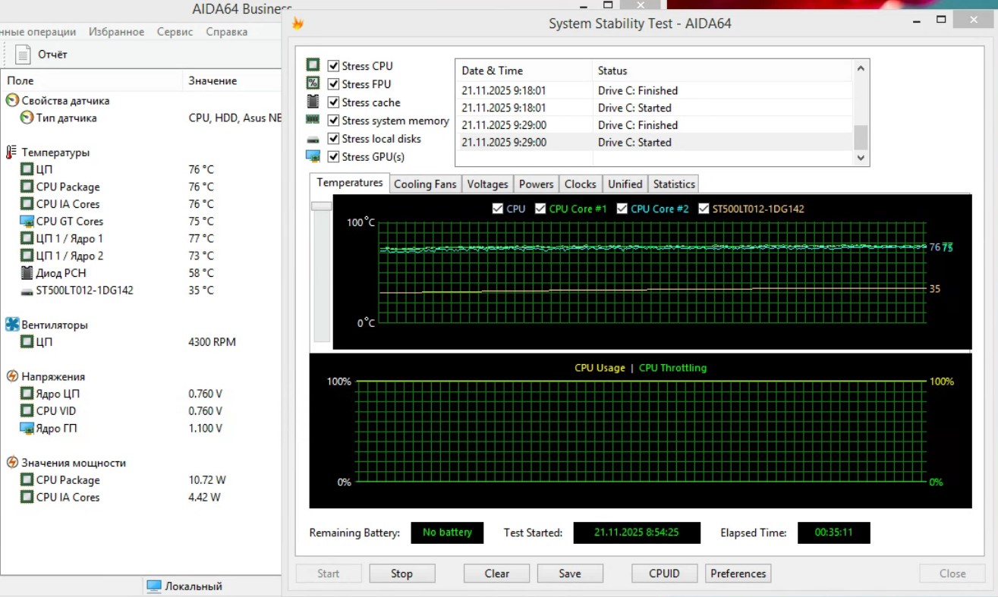Toggle CPU Core #1 graph checkbox
This screenshot has height=597, width=998.
[540, 209]
